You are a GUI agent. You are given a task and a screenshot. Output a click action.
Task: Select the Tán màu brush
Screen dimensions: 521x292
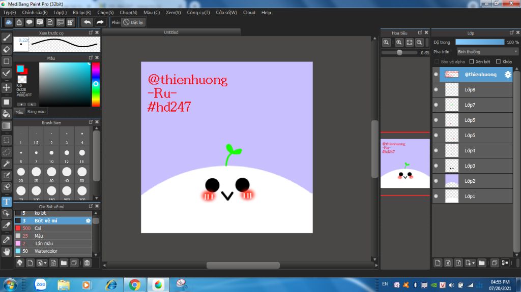point(53,244)
